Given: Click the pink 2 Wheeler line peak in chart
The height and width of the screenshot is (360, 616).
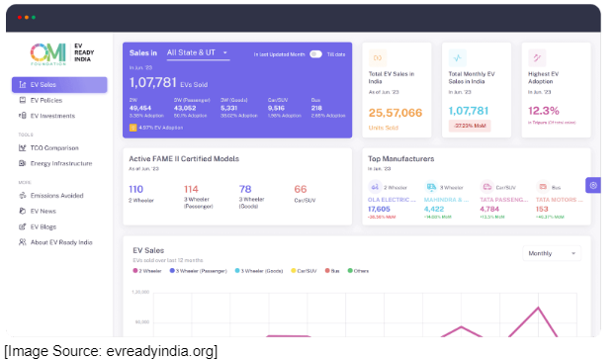Looking at the screenshot, I should tap(538, 309).
